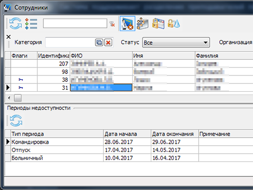The height and width of the screenshot is (190, 253).
Task: Open category selection browse button
Action: 99,42
